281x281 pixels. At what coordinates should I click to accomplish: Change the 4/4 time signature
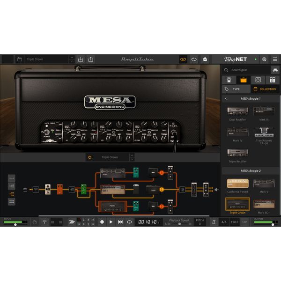(224, 222)
